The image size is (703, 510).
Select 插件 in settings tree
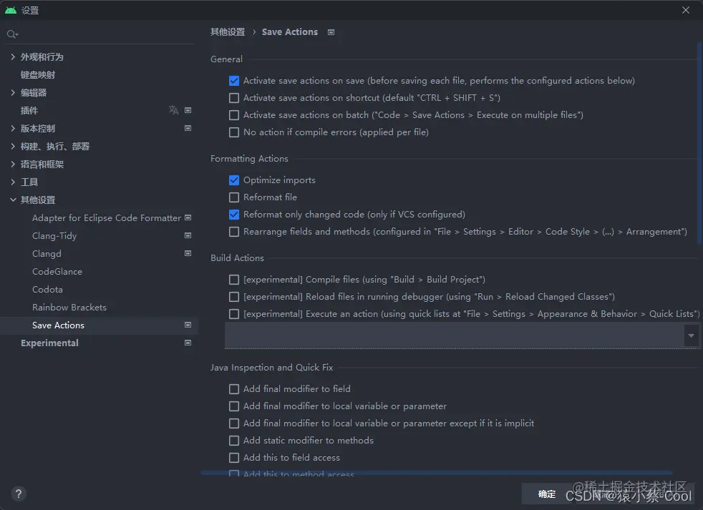coord(29,111)
